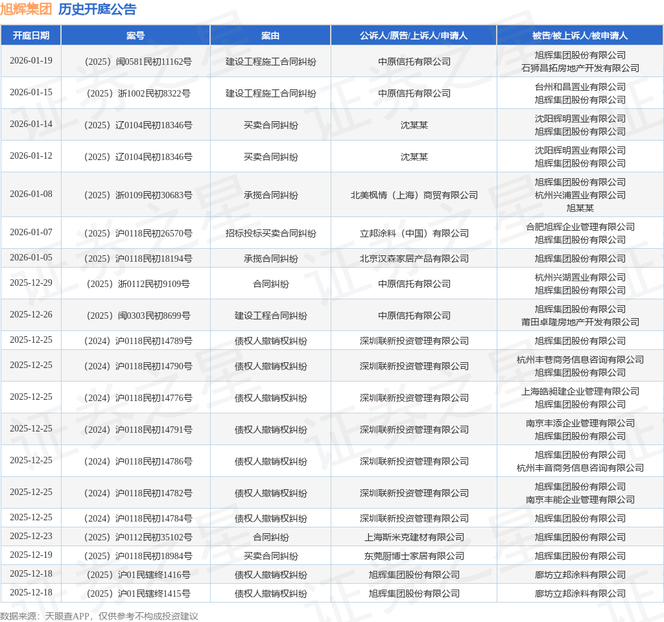Click 杭州兴湖置业有限公司 defendant
Viewport: 664px width, 622px height.
click(580, 277)
